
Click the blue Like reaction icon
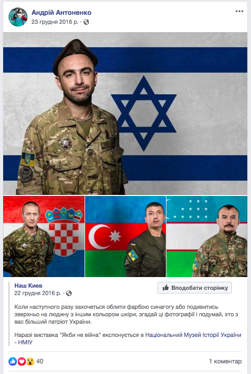click(x=13, y=361)
